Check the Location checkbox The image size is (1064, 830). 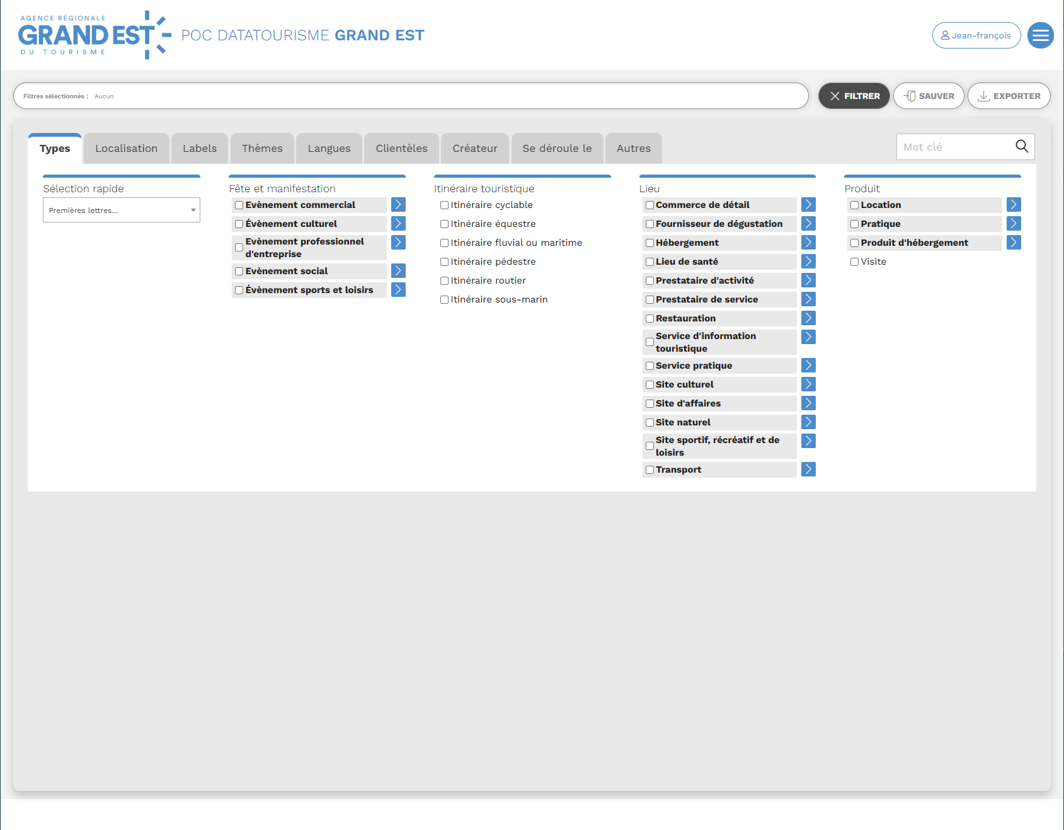tap(854, 205)
